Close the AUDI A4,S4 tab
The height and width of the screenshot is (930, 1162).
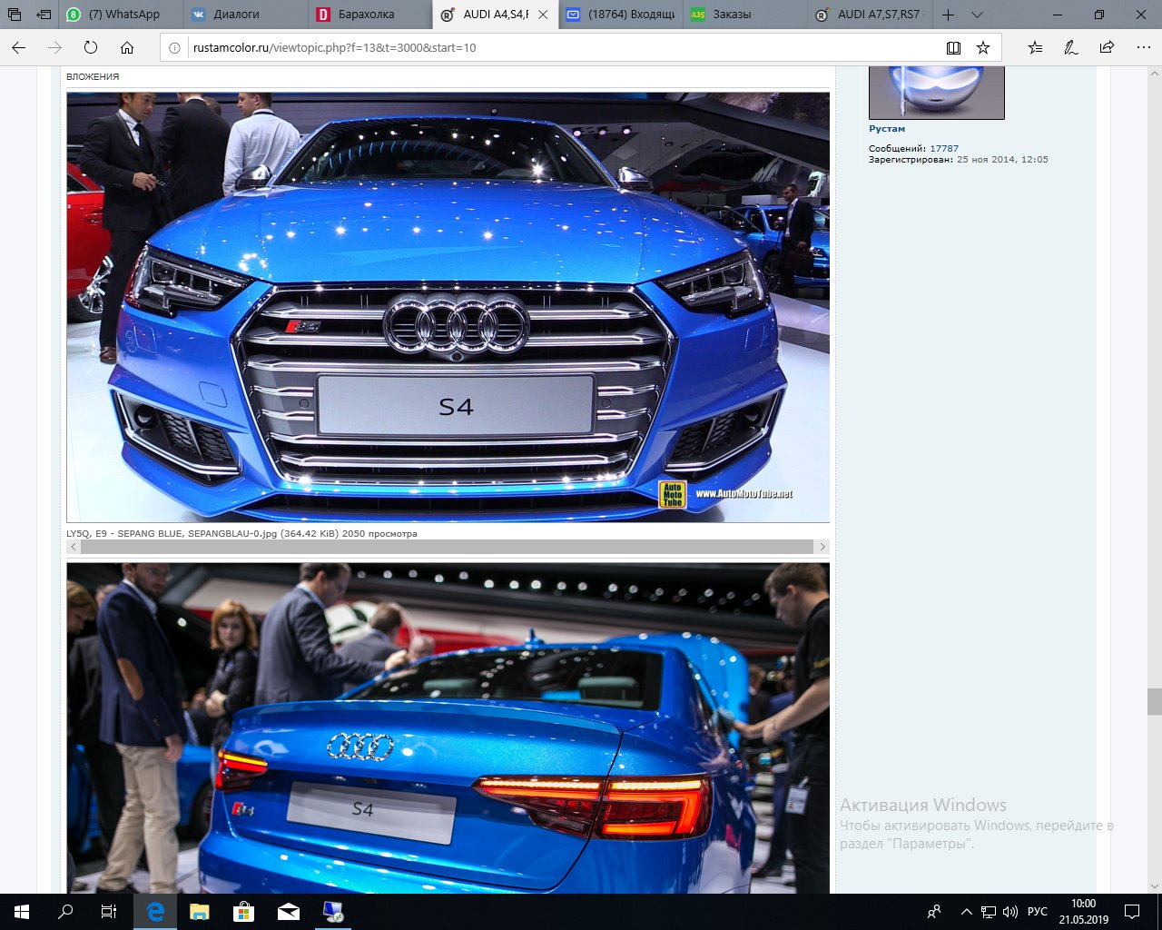543,15
